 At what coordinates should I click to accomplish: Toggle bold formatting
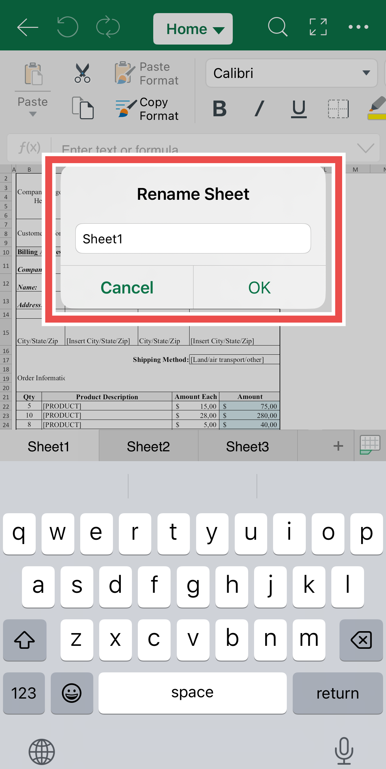pos(220,109)
